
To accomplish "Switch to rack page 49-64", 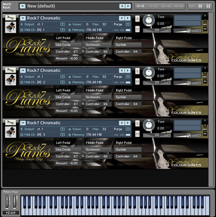I will point(179,6).
